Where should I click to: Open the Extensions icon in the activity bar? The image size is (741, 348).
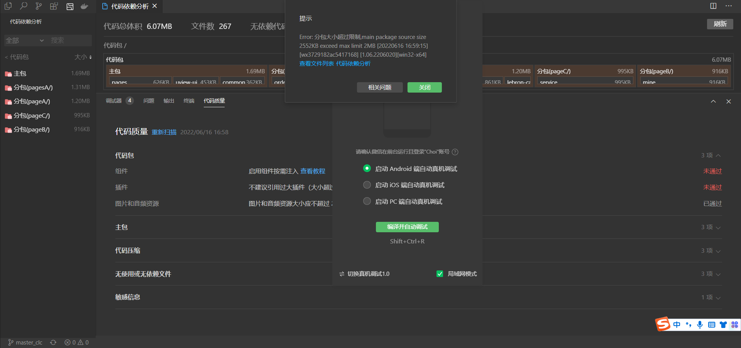pyautogui.click(x=54, y=6)
